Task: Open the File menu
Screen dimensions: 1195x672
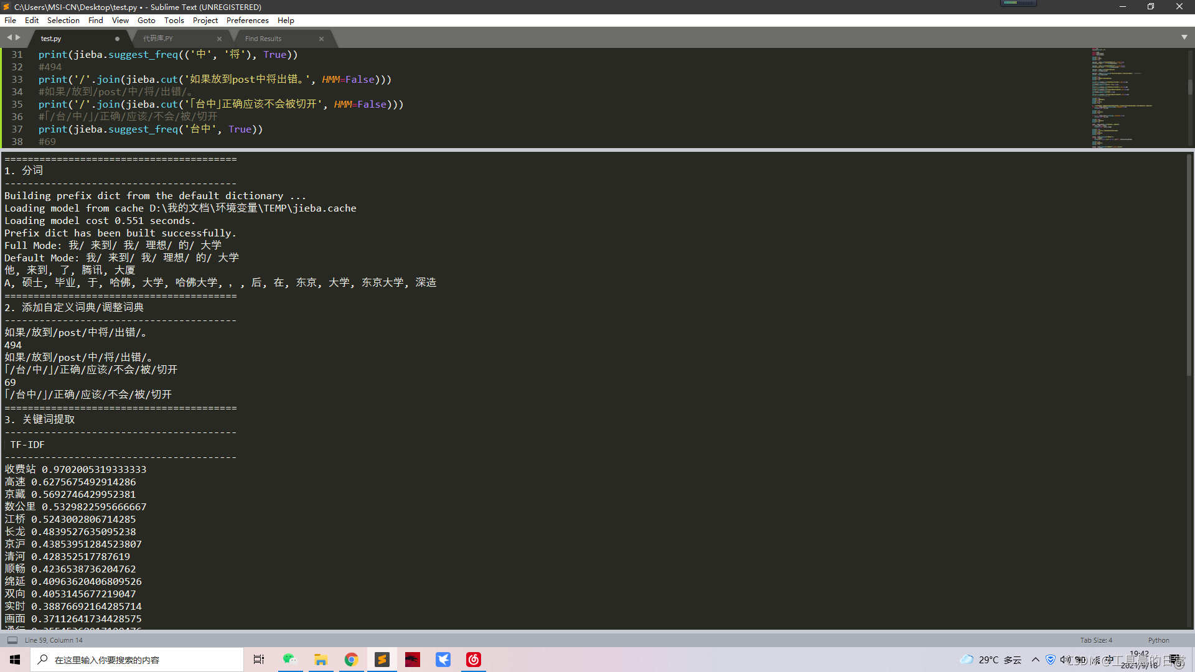Action: [10, 20]
